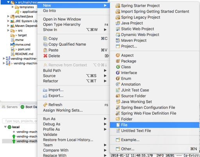Image resolution: width=200 pixels, height=157 pixels.
Task: Expand the templates folder arrow
Action: (12, 7)
